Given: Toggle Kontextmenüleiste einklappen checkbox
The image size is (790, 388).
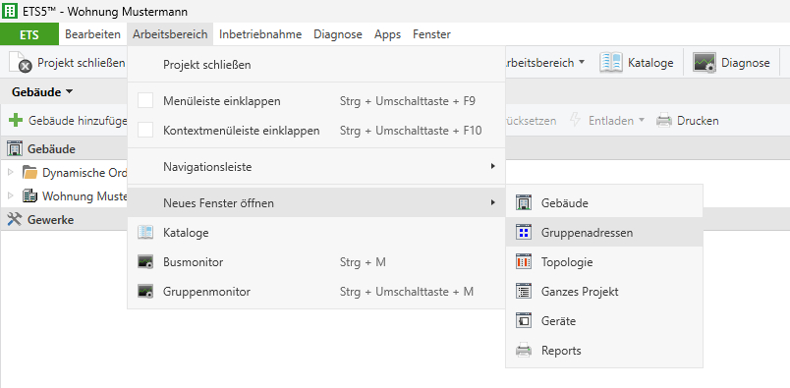Looking at the screenshot, I should (x=145, y=131).
